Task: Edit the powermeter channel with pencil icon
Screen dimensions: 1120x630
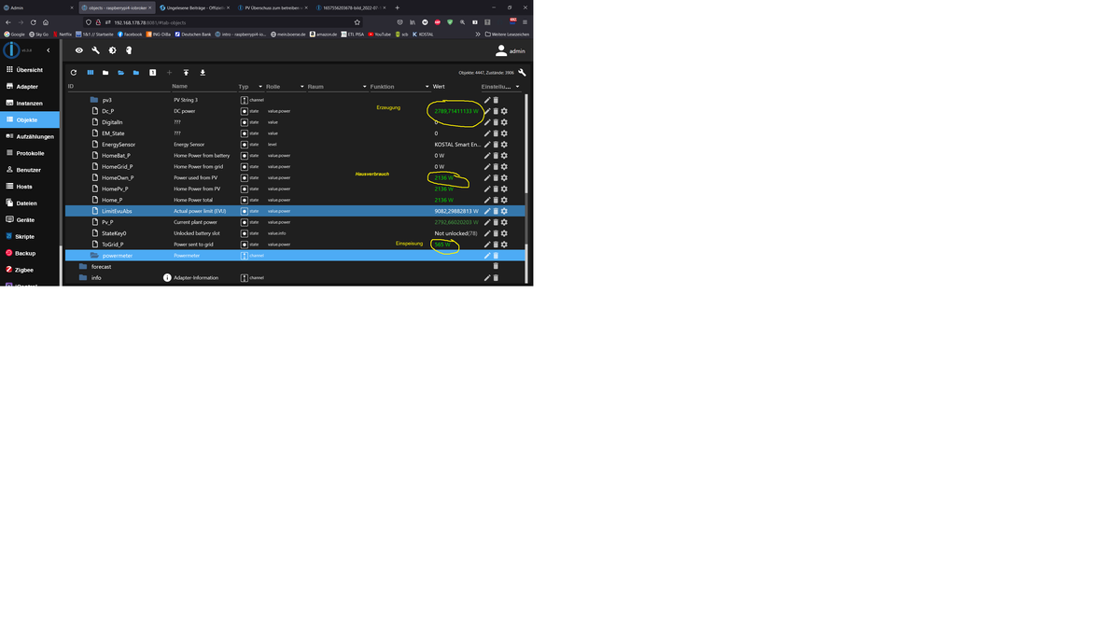Action: click(x=487, y=255)
